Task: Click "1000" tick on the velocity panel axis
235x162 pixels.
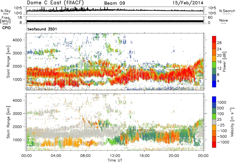Action: 17,140
